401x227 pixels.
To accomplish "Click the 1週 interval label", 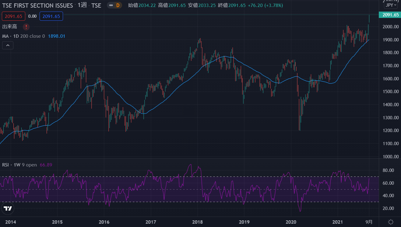I will pyautogui.click(x=82, y=5).
